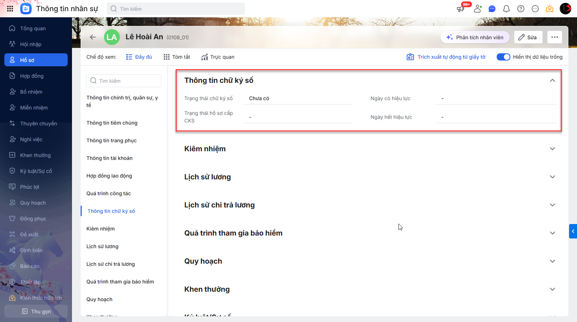Click the Sửa edit button

(x=528, y=37)
